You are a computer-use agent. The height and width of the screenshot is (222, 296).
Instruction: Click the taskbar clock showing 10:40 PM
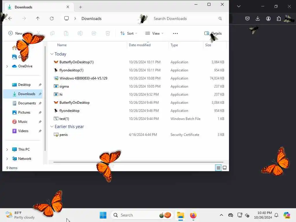[x=263, y=215]
